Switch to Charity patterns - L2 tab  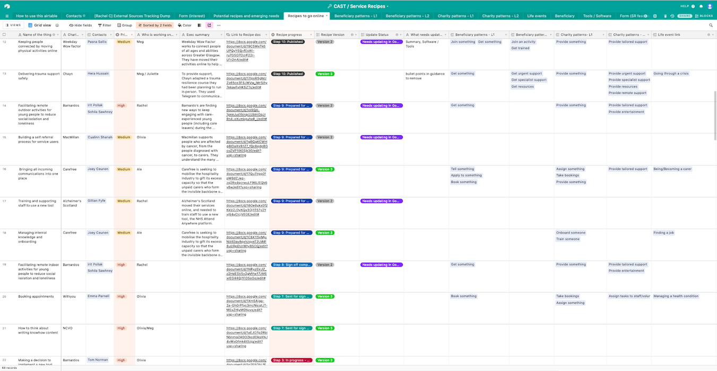tap(500, 16)
